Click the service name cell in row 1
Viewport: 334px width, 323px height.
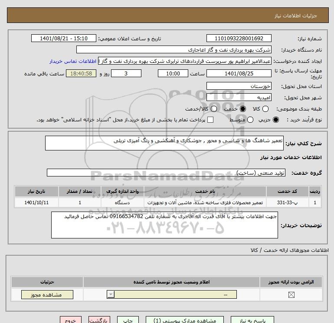click(205, 202)
